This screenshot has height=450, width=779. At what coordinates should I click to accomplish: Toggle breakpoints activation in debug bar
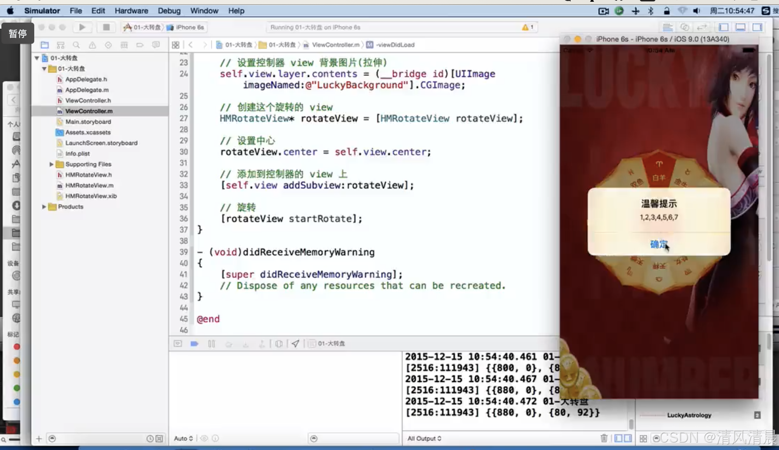(x=194, y=343)
